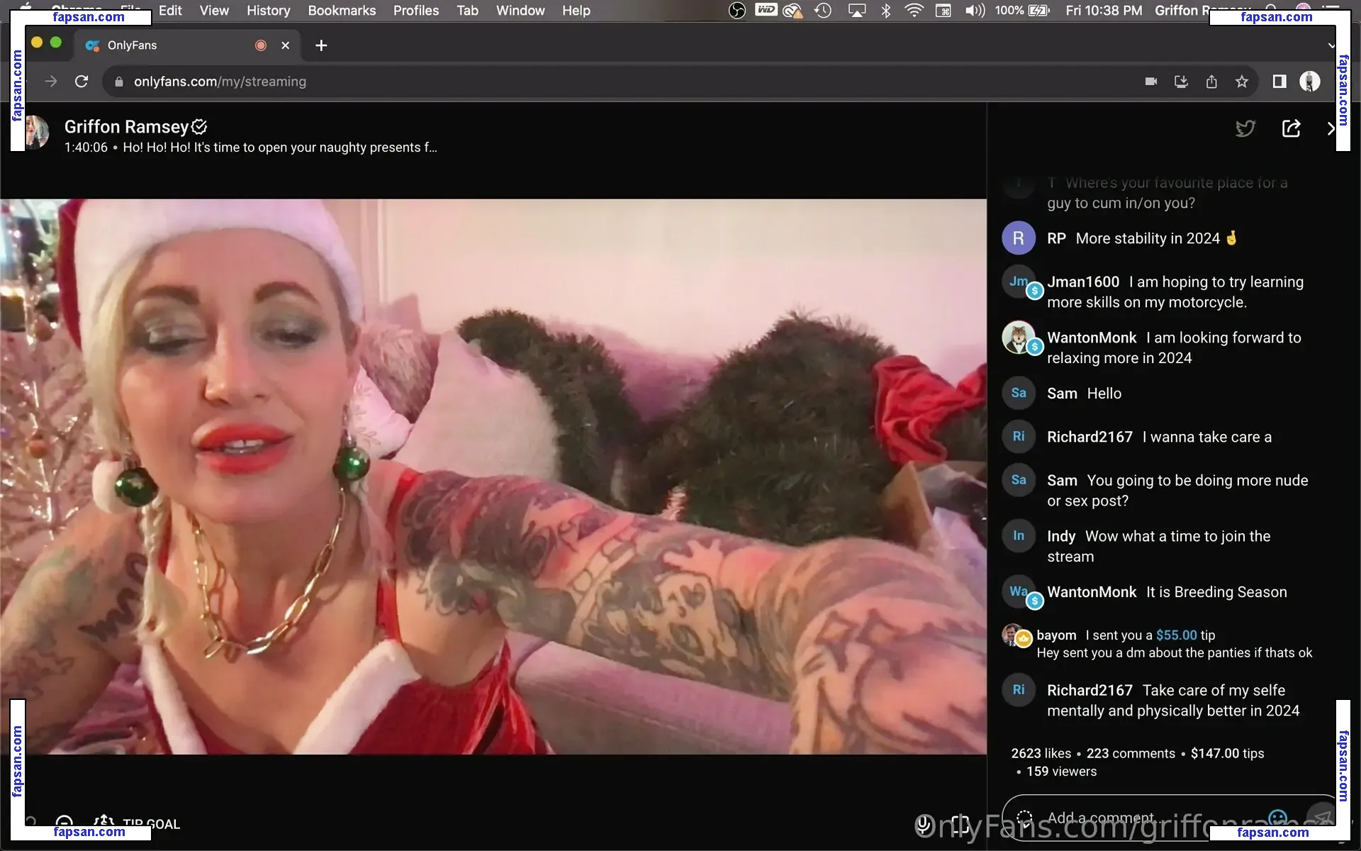Click WantonMonk name on relaxing comment
Viewport: 1361px width, 851px height.
tap(1092, 338)
